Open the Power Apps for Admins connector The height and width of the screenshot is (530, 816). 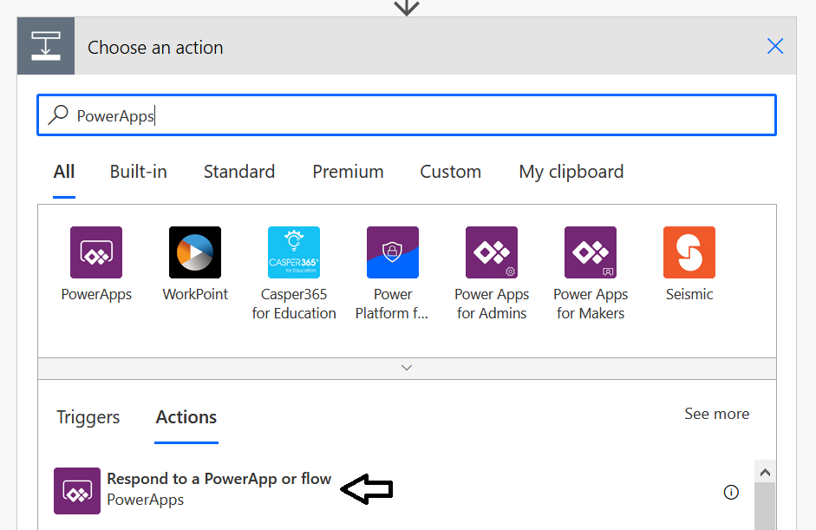tap(491, 252)
